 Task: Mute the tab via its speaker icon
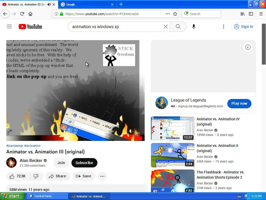49,4
